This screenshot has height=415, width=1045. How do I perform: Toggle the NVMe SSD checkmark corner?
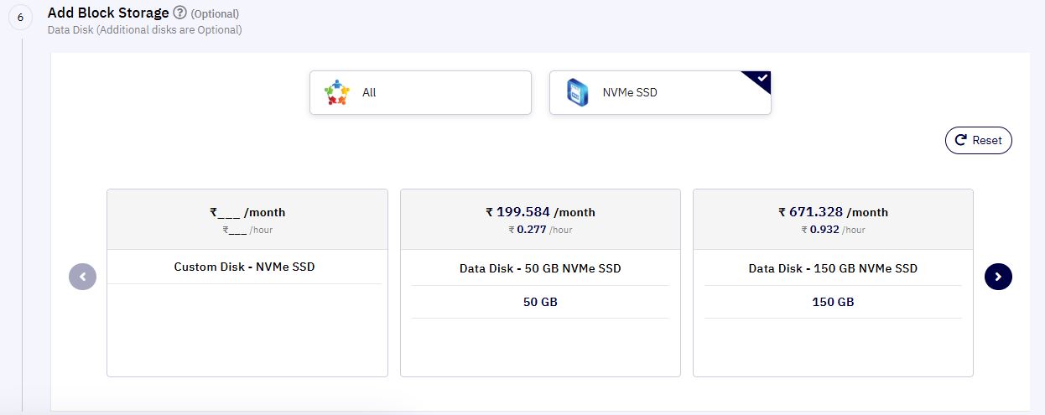tap(759, 80)
